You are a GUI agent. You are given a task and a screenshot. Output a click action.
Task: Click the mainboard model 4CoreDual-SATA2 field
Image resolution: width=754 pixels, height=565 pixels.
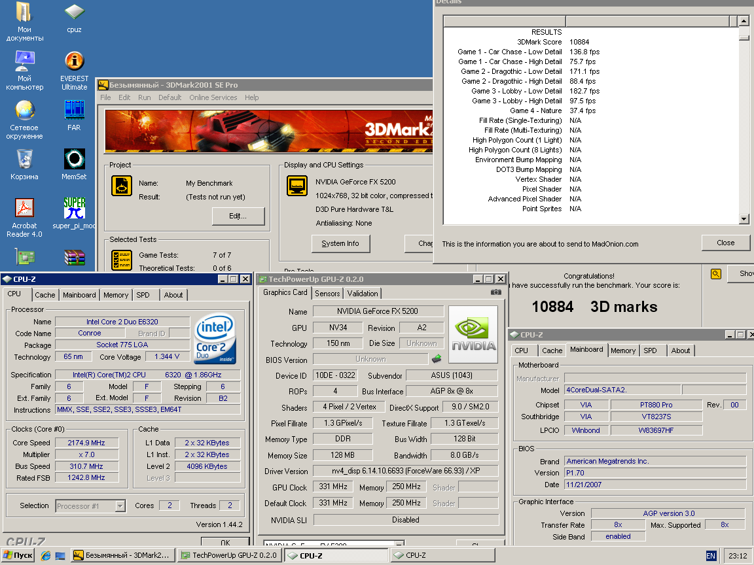[622, 390]
